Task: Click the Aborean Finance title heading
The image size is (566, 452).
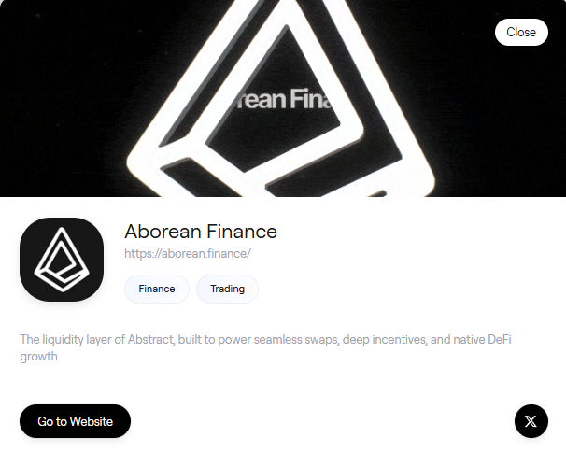Action: coord(201,232)
